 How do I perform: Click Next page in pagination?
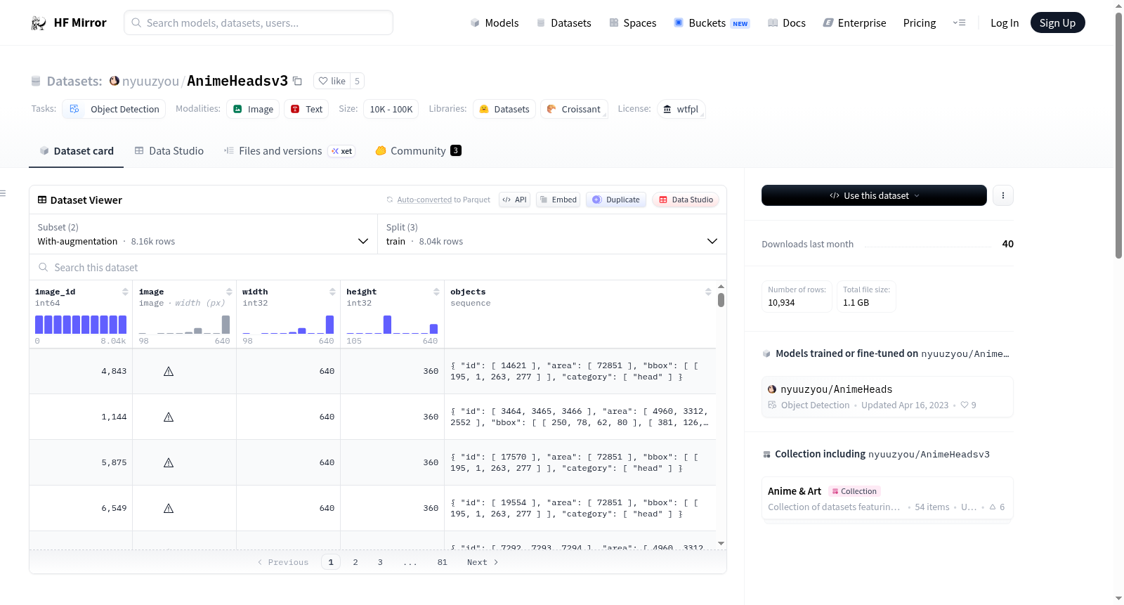(483, 562)
